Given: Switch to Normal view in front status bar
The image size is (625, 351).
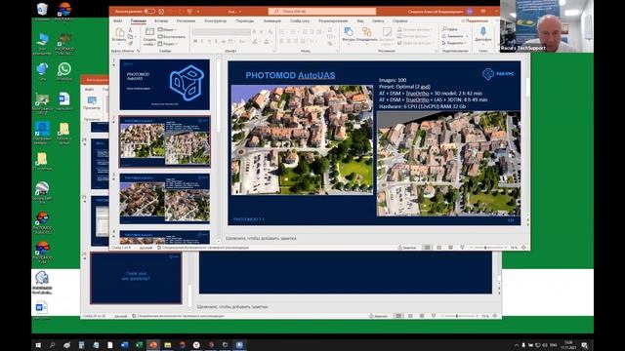Looking at the screenshot, I should pos(428,248).
